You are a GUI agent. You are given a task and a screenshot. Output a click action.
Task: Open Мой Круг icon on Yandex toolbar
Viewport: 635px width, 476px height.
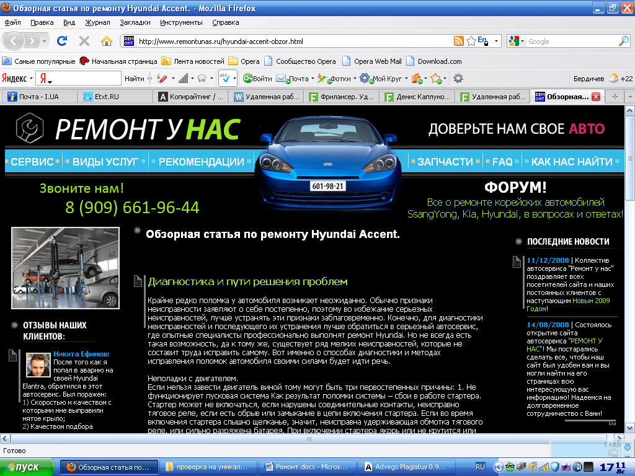tap(364, 78)
